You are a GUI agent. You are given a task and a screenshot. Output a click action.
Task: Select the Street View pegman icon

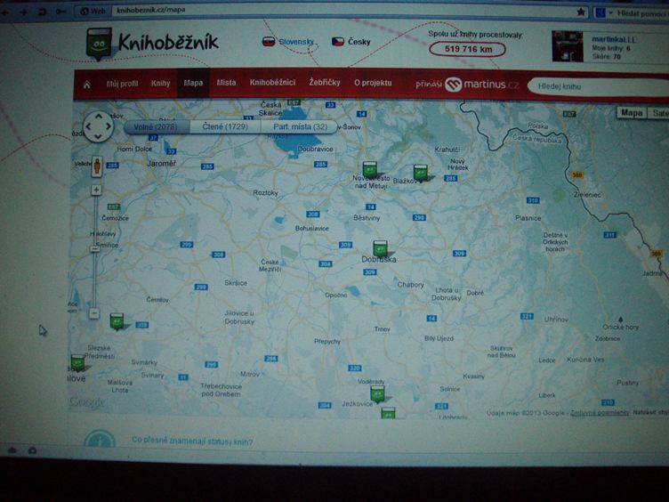pos(97,166)
